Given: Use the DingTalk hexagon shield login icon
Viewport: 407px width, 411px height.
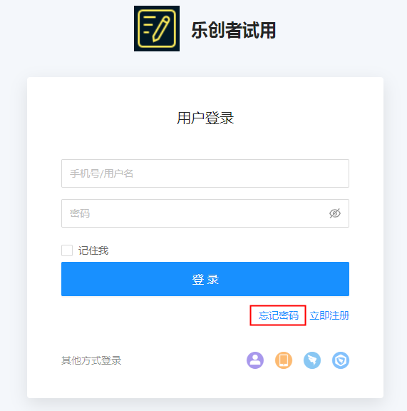Looking at the screenshot, I should tap(341, 360).
